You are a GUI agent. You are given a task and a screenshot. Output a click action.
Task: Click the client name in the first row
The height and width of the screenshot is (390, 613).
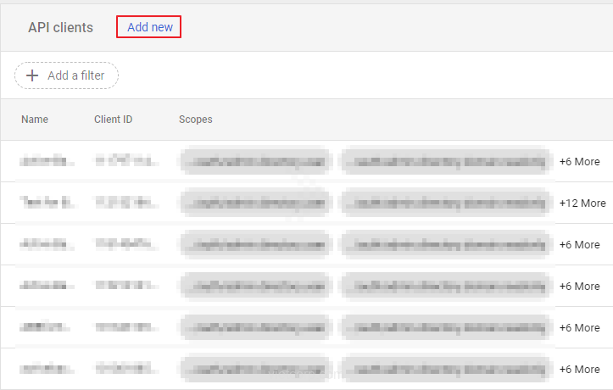(x=47, y=161)
